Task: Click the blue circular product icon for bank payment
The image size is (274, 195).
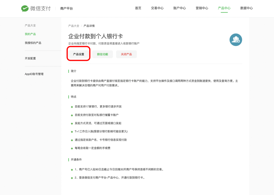Action: click(236, 39)
